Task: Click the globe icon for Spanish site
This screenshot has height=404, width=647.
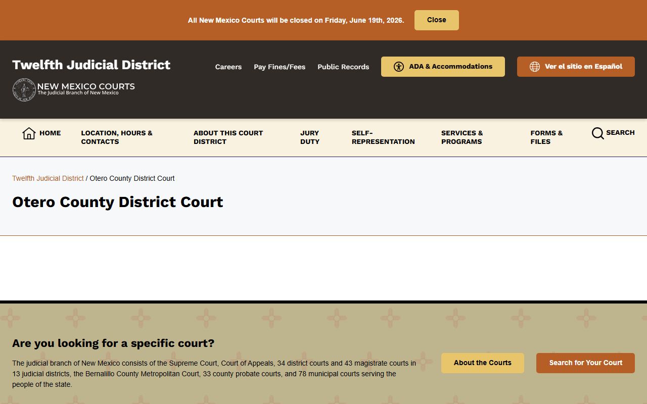Action: tap(535, 67)
